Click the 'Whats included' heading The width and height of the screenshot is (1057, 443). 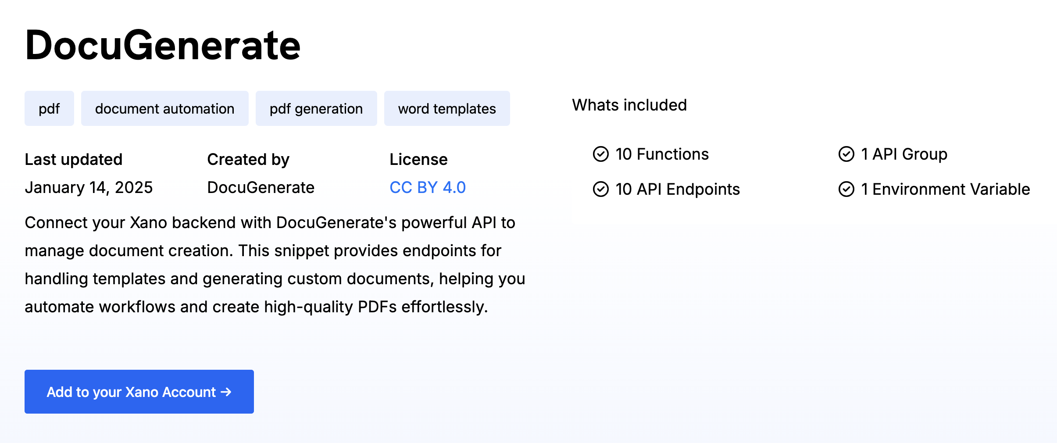[x=629, y=105]
